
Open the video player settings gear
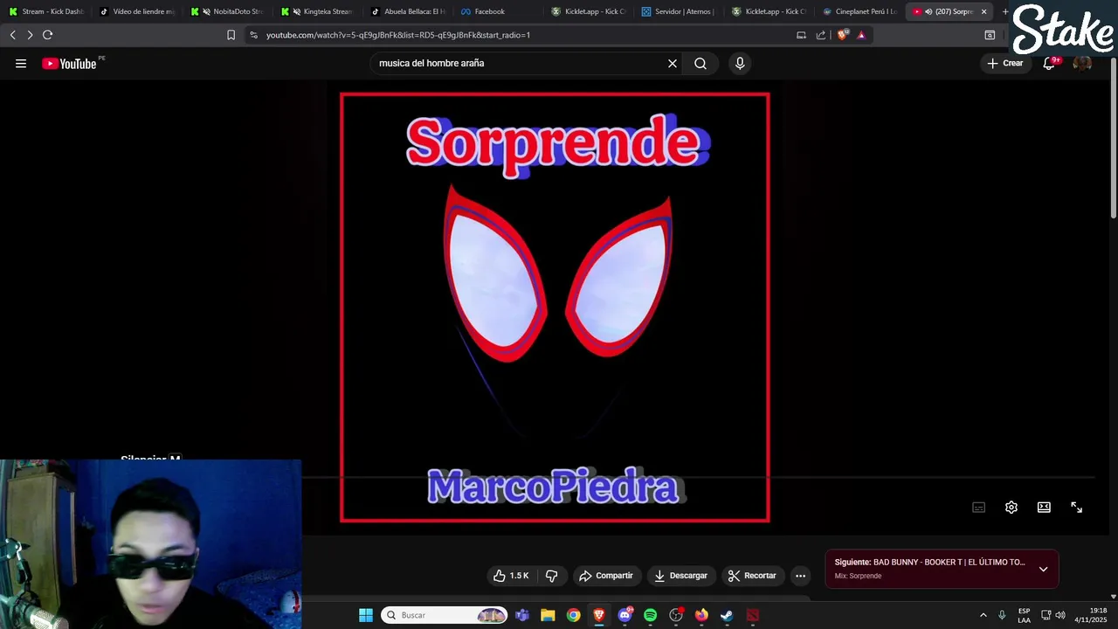coord(1011,508)
